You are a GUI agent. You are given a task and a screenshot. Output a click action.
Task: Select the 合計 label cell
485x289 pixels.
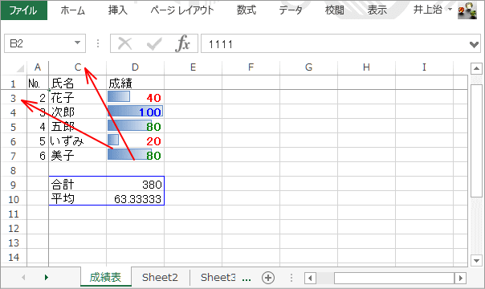[78, 185]
